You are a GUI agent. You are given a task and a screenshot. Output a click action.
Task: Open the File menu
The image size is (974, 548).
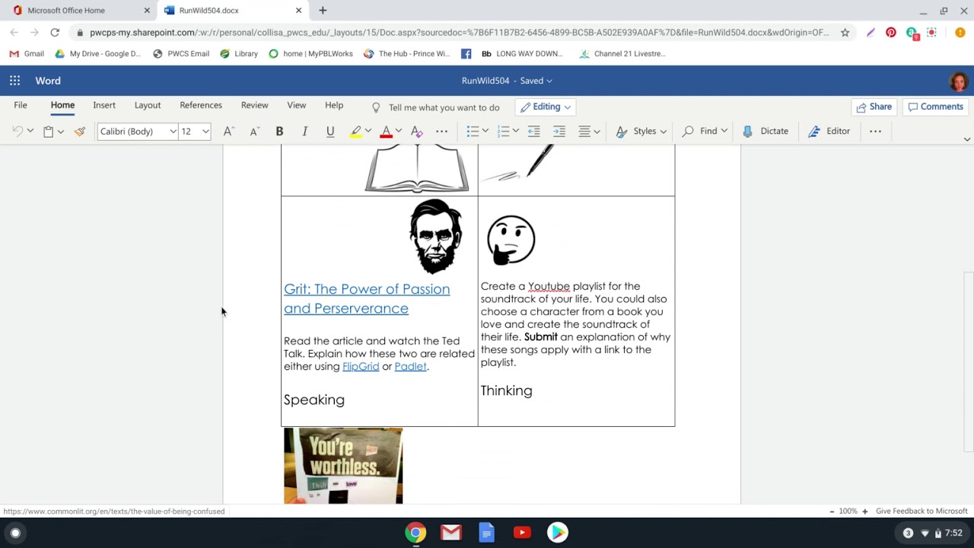(x=21, y=106)
